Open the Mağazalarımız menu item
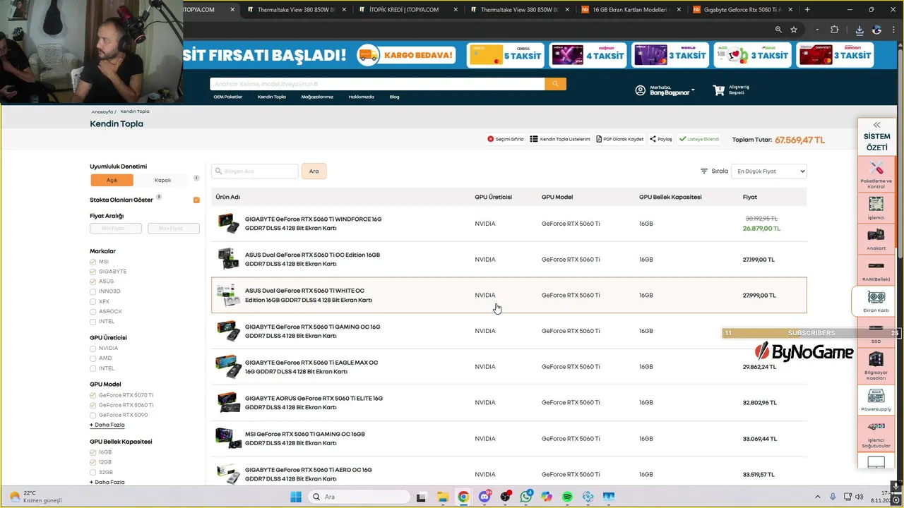 [x=317, y=97]
